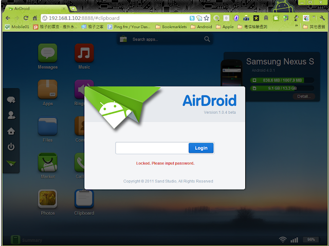Screen dimensions: 329x246
Task: Click the add contact sidebar icon
Action: tap(11, 115)
